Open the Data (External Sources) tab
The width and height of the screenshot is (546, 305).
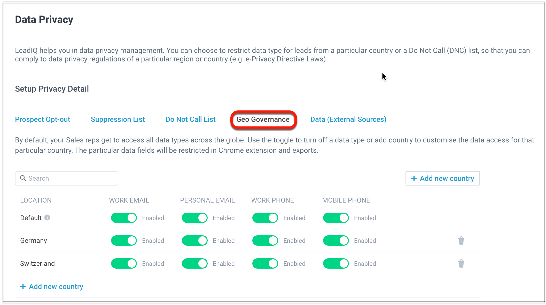click(x=348, y=119)
